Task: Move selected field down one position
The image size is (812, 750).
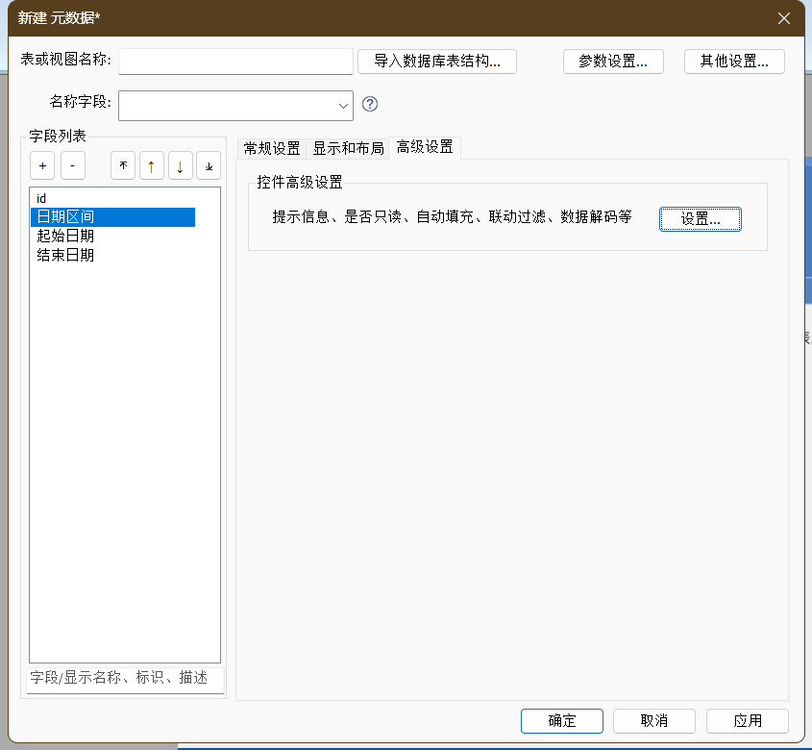Action: click(180, 165)
